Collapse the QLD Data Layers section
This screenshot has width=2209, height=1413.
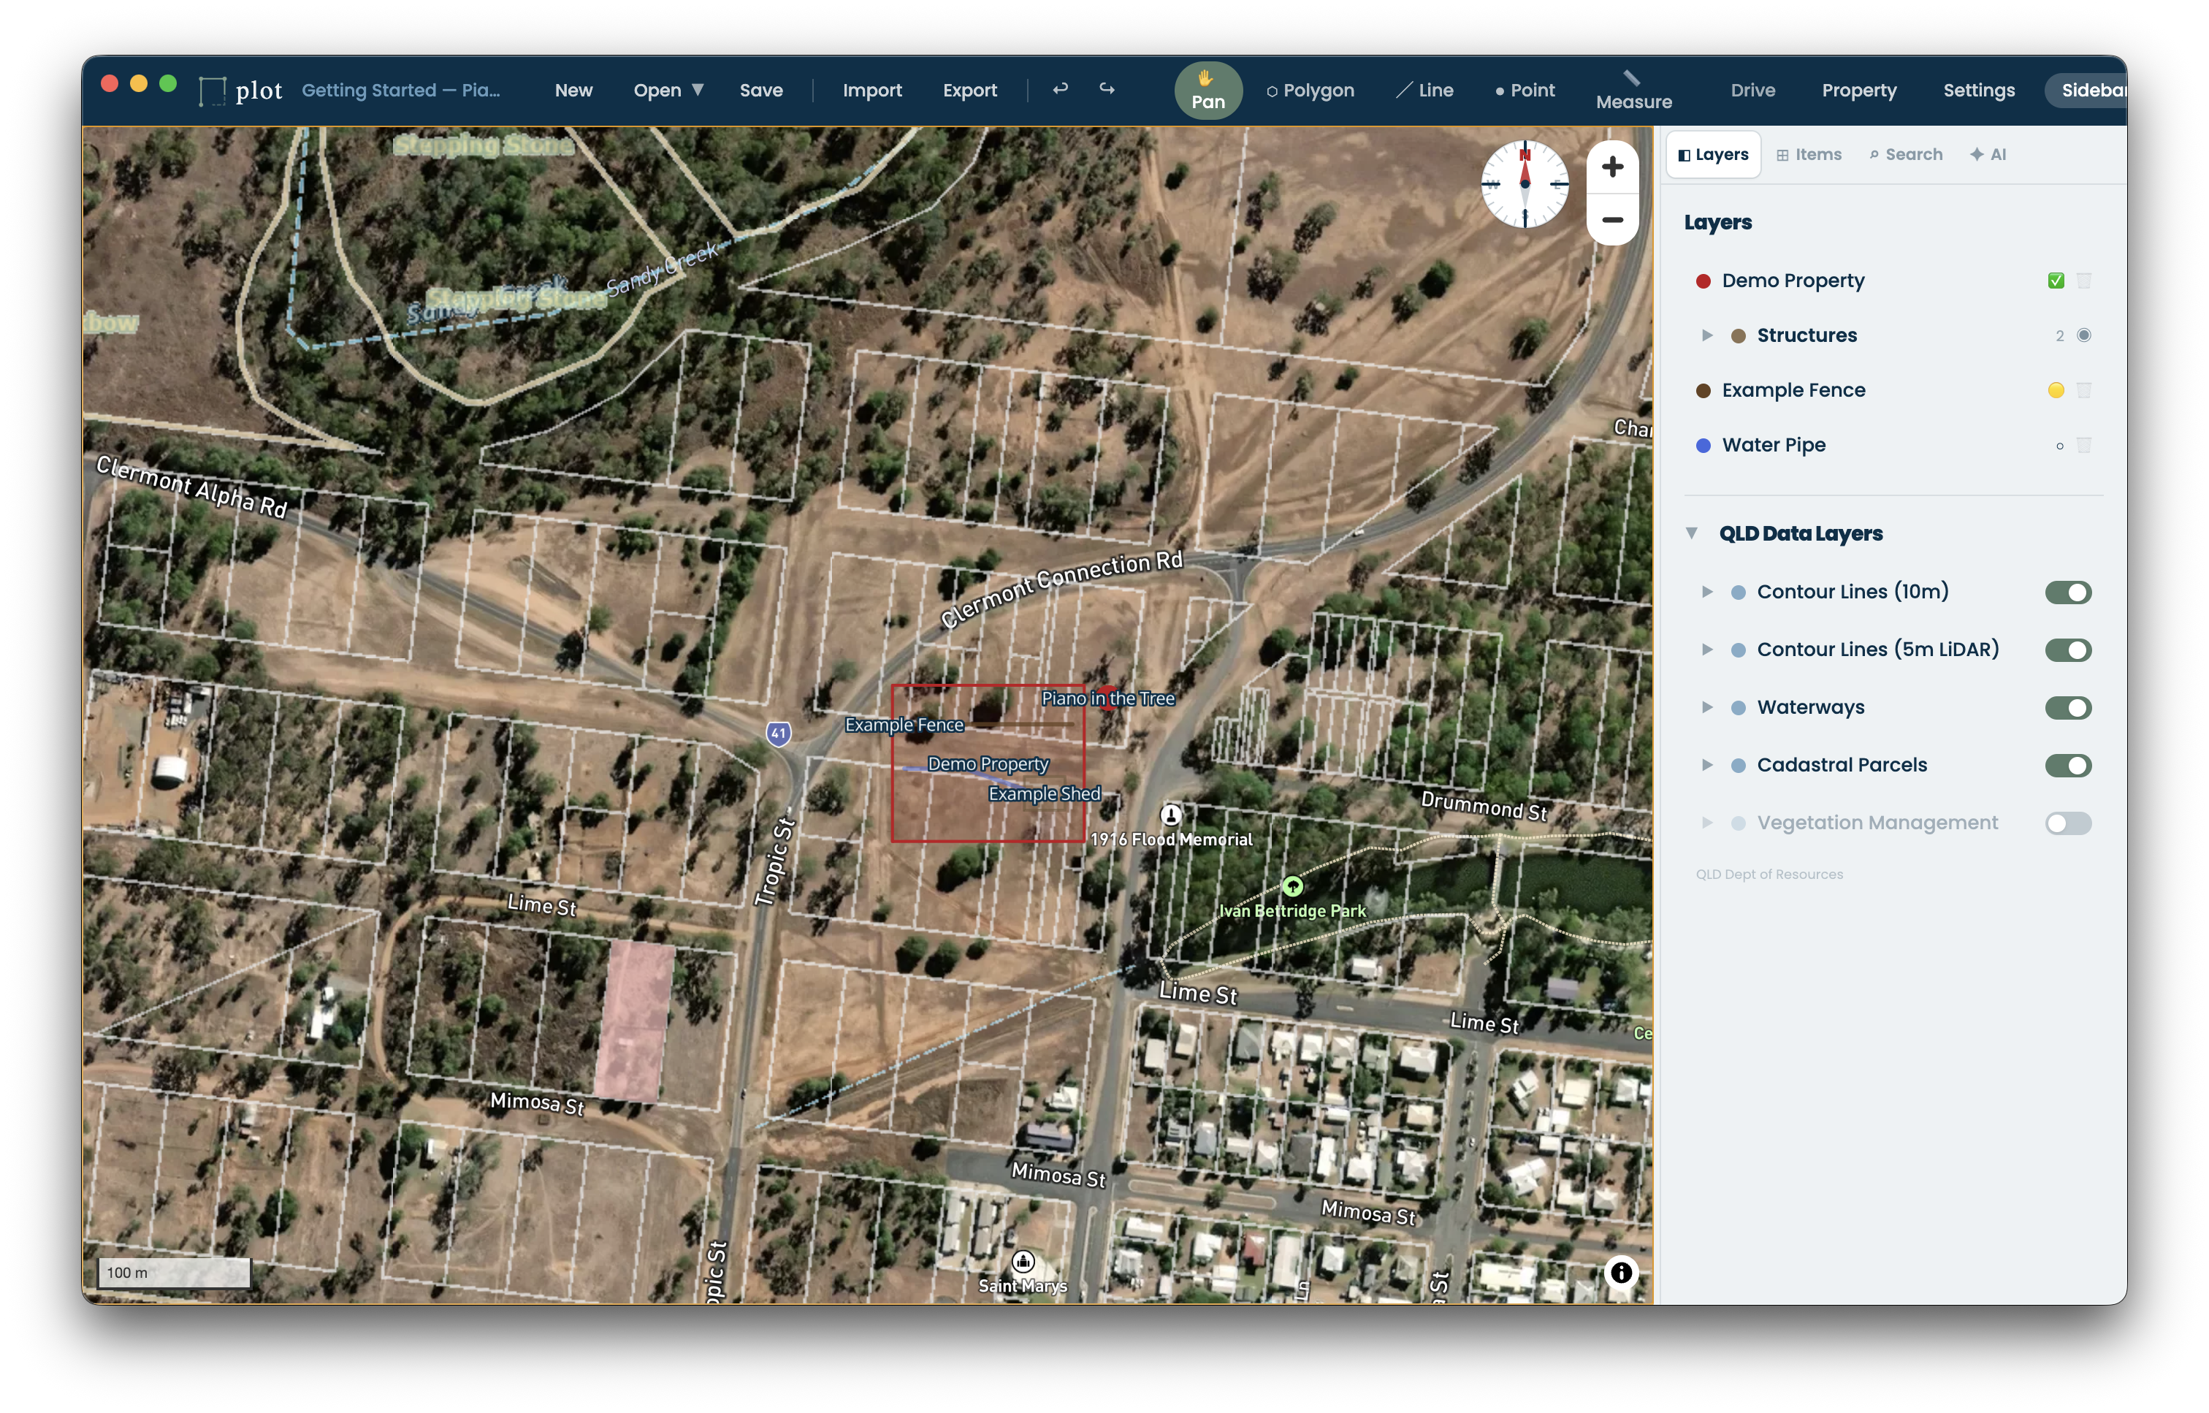pos(1693,532)
